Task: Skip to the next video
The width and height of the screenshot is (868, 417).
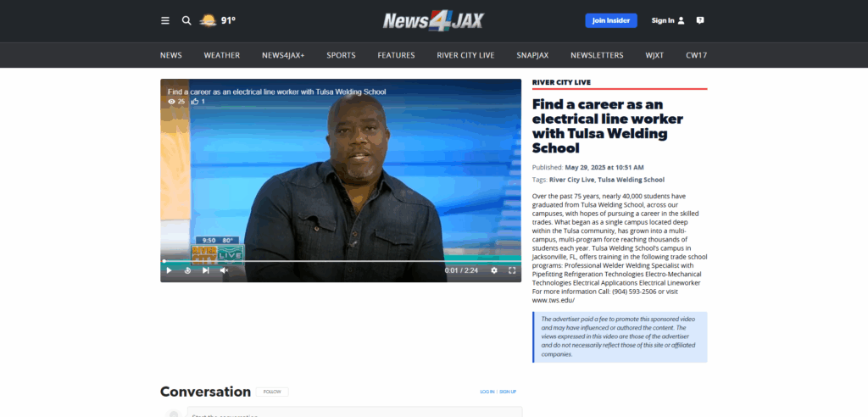Action: pos(206,270)
